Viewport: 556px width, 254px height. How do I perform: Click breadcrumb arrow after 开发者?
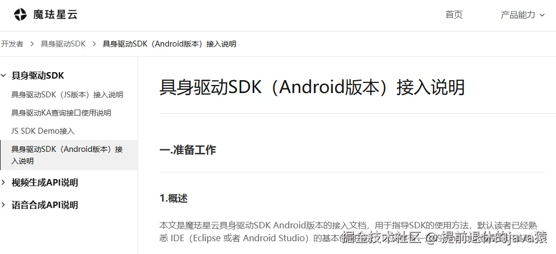point(32,44)
